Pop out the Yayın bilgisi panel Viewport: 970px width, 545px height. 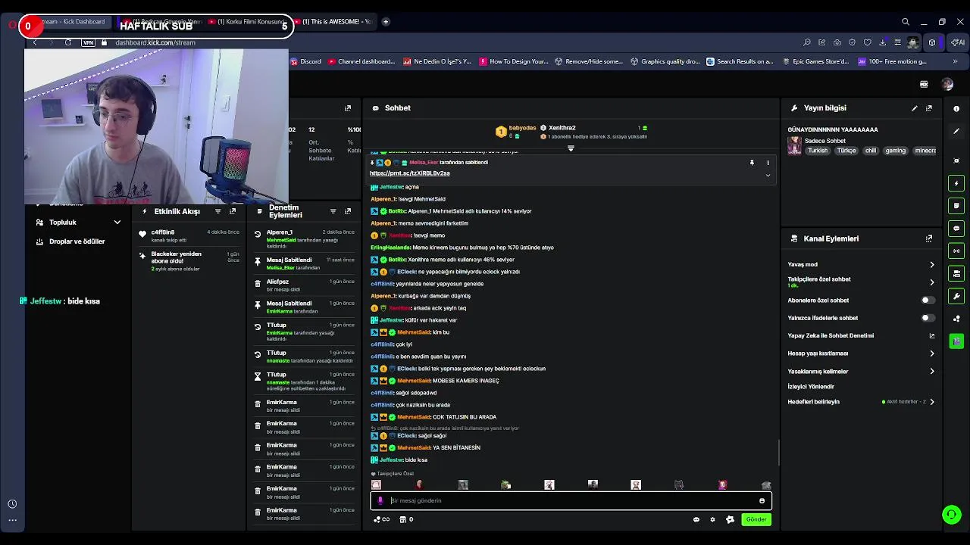[x=929, y=108]
